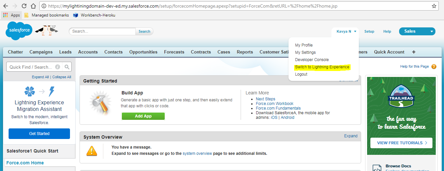444x171 pixels.
Task: Click the Quick Find info icon
Action: [x=58, y=67]
